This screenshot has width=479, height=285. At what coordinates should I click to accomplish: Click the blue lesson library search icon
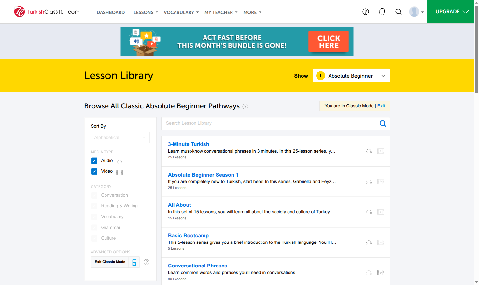click(x=383, y=123)
